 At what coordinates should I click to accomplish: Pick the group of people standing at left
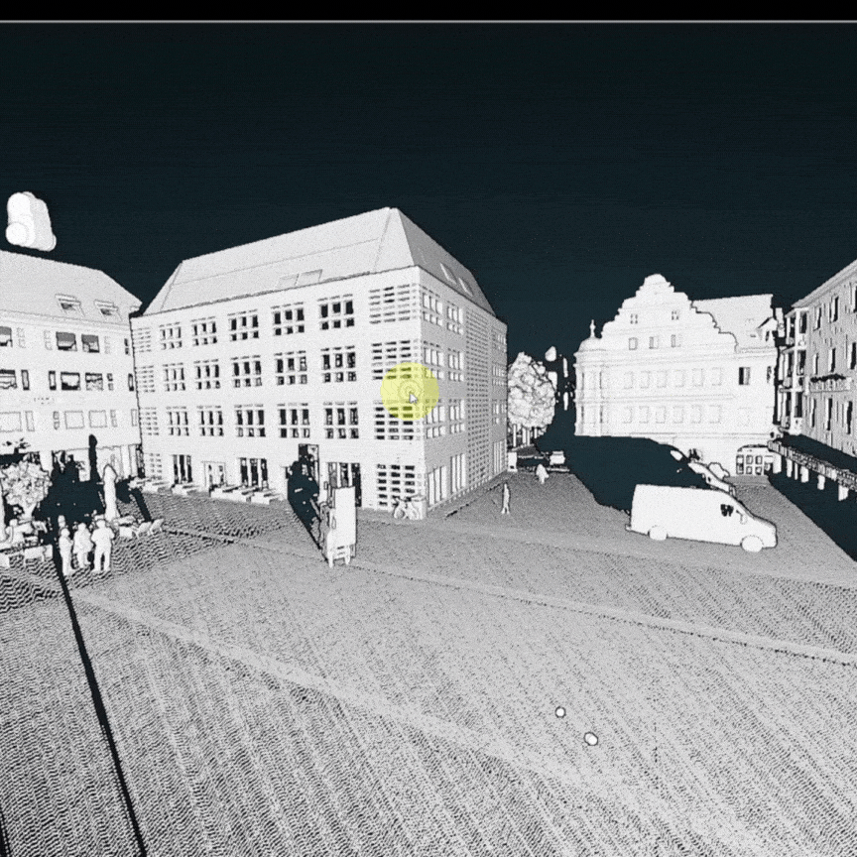coord(84,545)
